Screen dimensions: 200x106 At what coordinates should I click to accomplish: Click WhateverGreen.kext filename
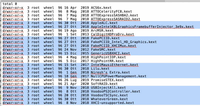click(109, 99)
